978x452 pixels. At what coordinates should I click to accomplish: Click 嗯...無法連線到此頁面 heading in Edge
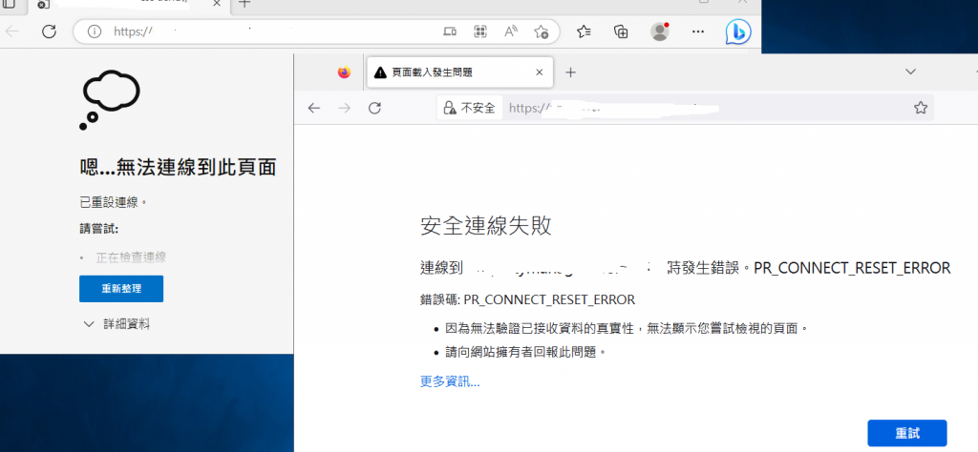(178, 168)
